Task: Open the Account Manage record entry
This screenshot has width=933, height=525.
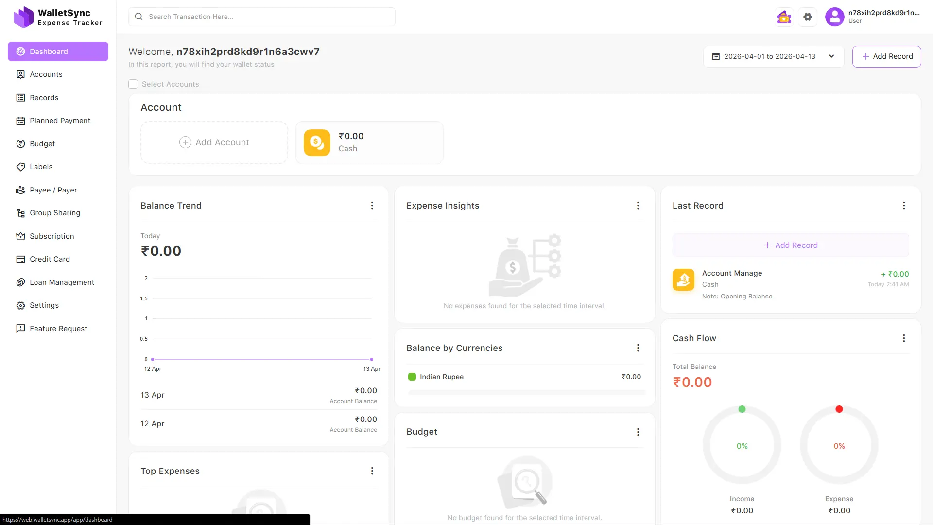Action: (791, 285)
